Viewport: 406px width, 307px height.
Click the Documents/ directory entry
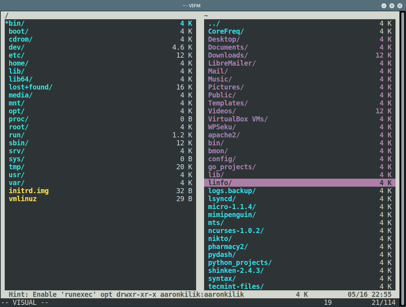point(299,47)
